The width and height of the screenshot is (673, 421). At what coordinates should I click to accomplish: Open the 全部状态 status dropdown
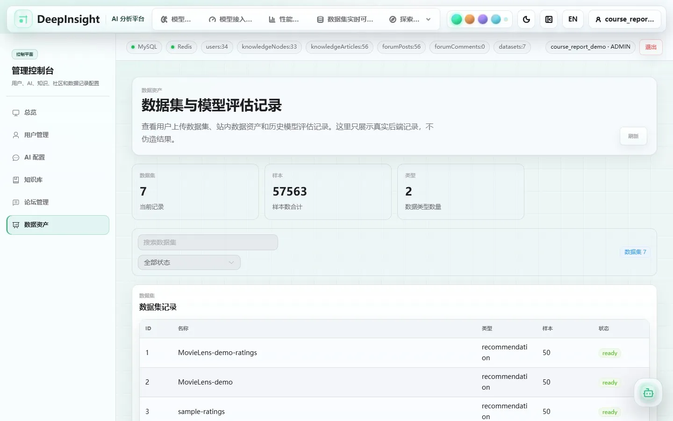(189, 262)
